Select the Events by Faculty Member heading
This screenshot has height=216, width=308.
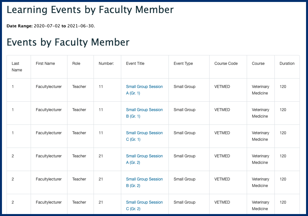click(x=67, y=42)
